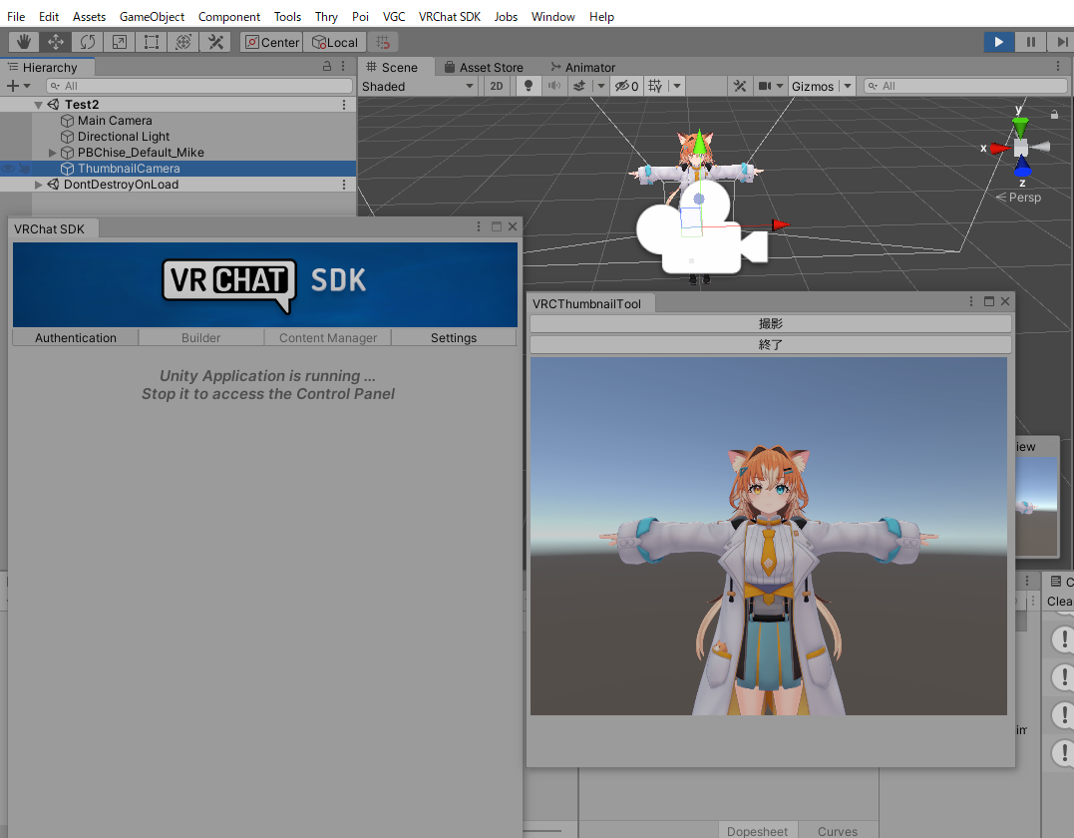
Task: Open the Shaded draw mode dropdown
Action: coord(418,87)
